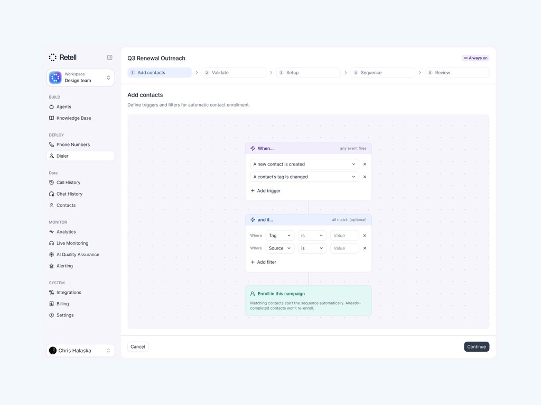Click the Phone Numbers handset icon

pyautogui.click(x=51, y=144)
